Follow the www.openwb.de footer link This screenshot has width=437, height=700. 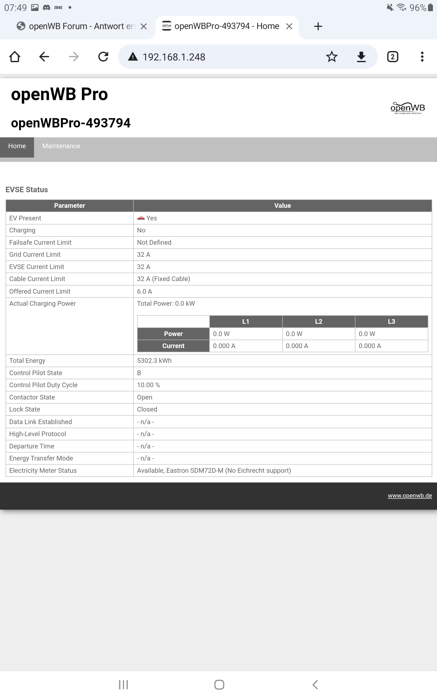[x=410, y=496]
